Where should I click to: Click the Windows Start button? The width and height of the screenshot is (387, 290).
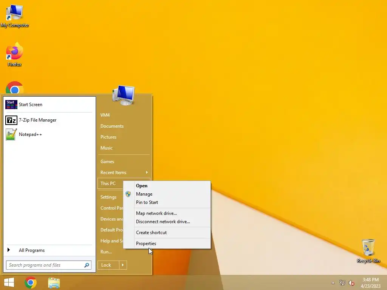point(9,282)
